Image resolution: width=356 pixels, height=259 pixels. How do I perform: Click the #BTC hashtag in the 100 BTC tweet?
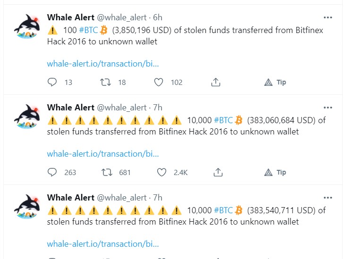tap(87, 30)
